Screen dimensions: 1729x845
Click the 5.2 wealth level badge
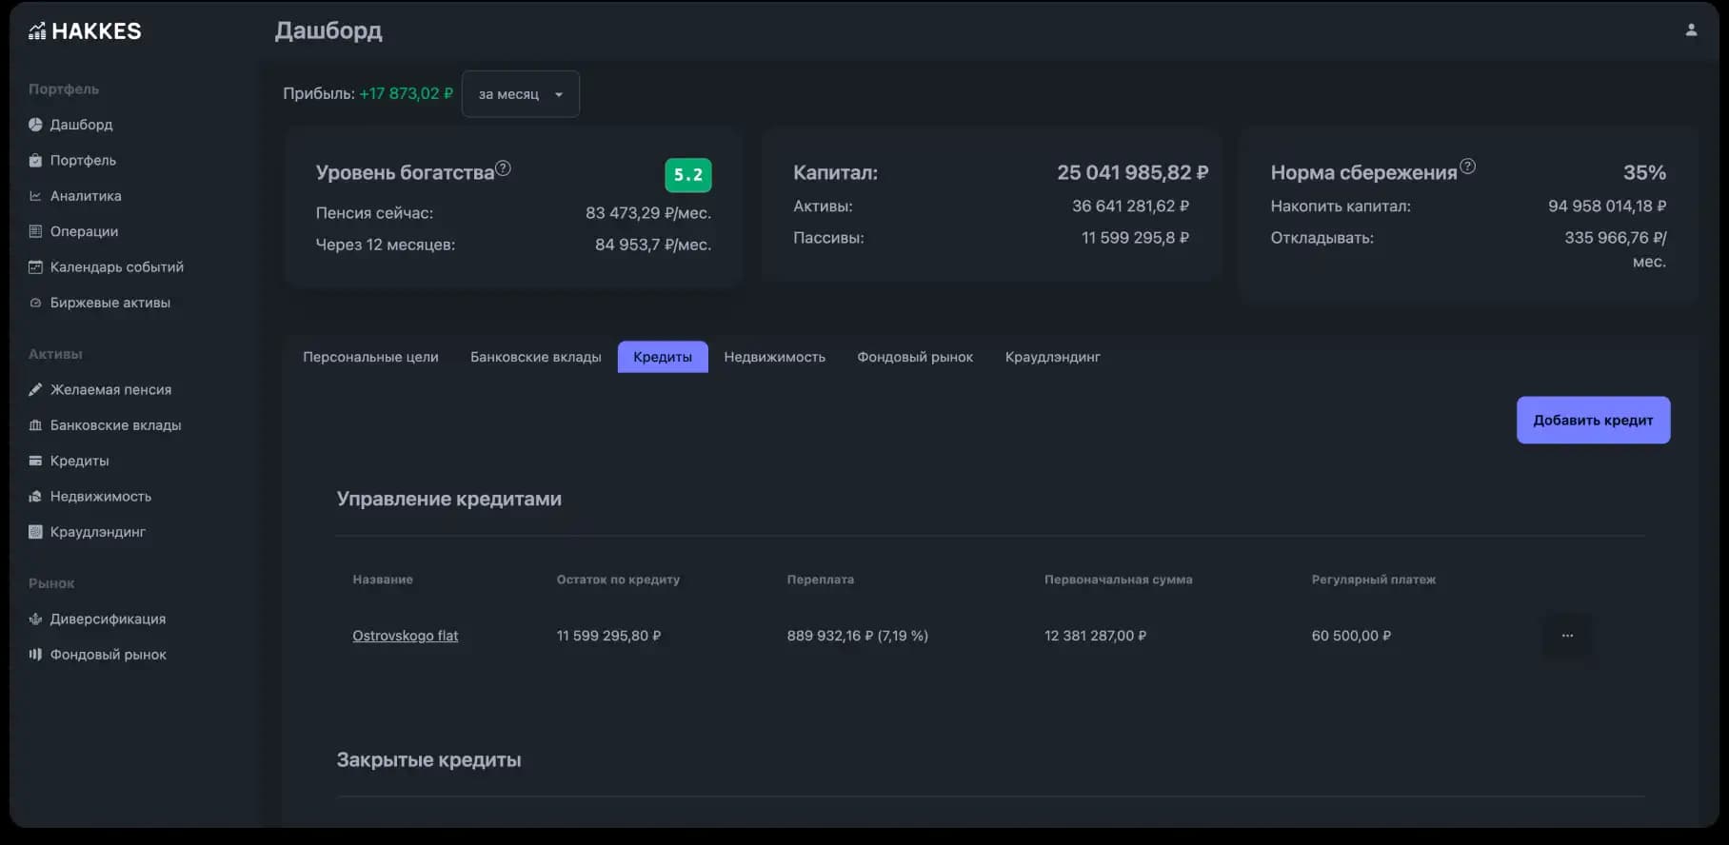click(x=687, y=174)
